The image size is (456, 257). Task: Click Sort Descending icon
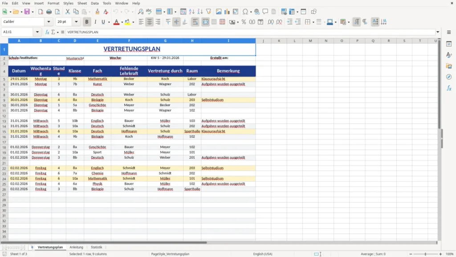[x=200, y=12]
